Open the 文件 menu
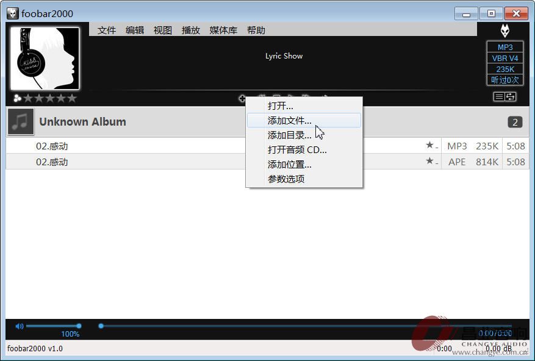535x361 pixels. (x=107, y=30)
